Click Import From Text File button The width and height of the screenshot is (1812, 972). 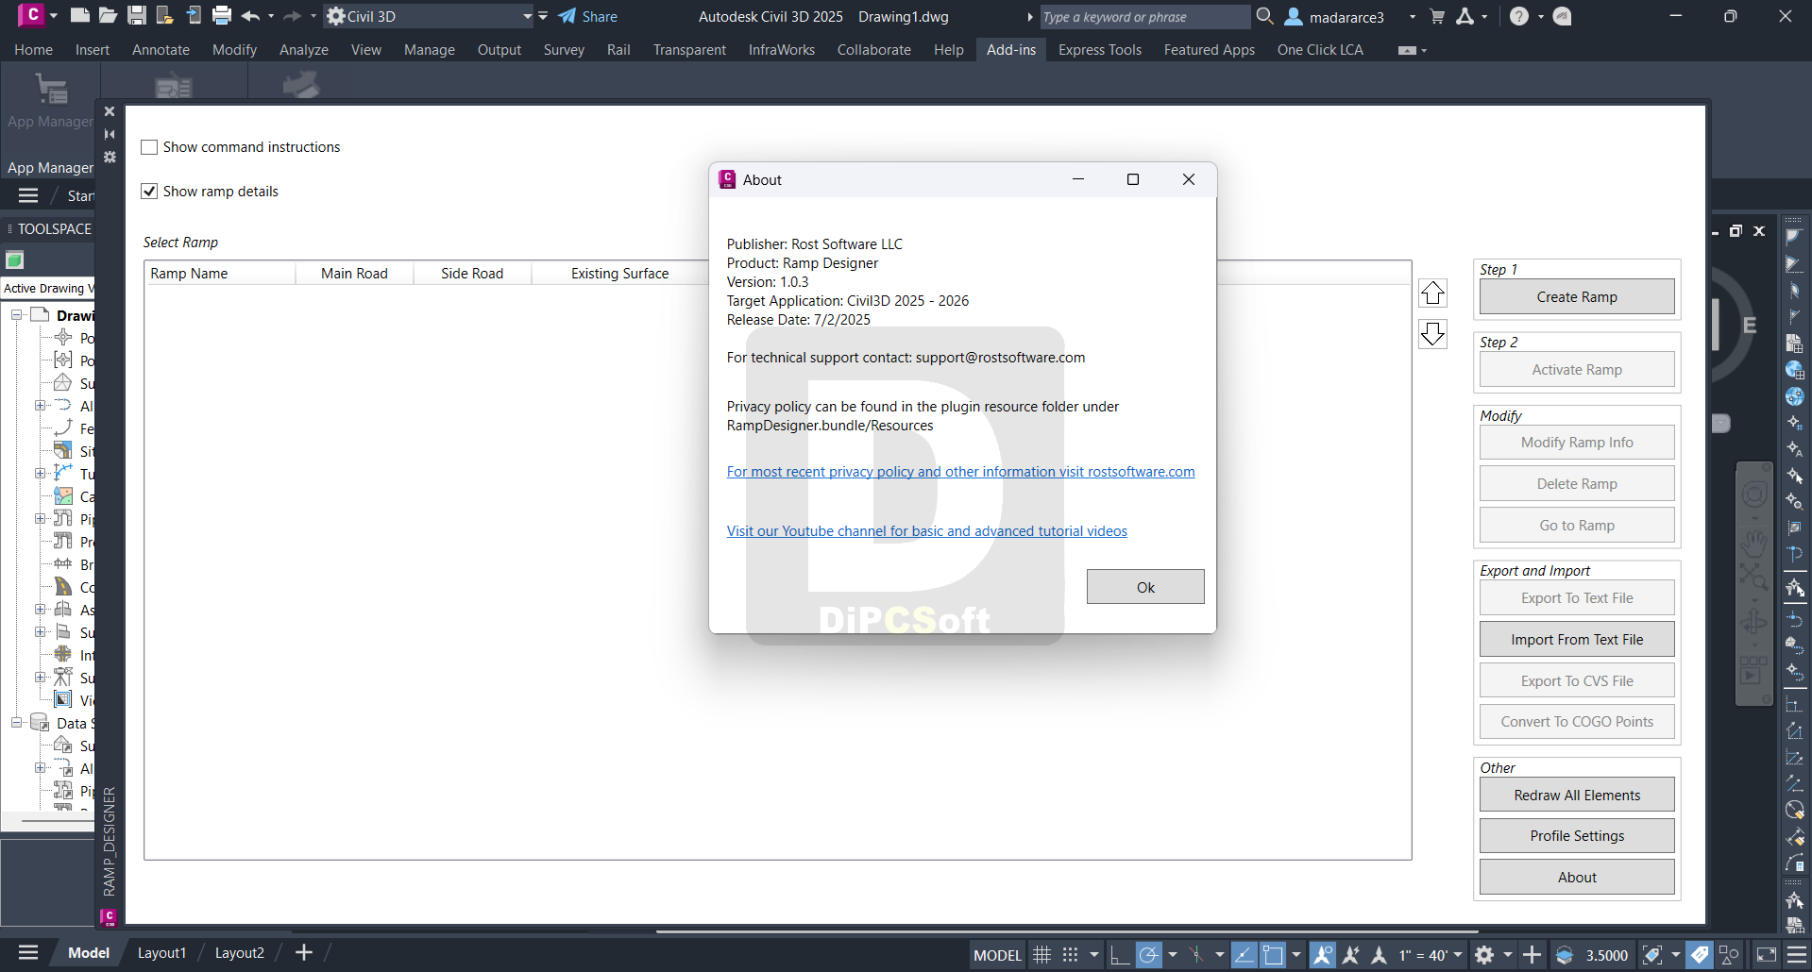coord(1577,640)
